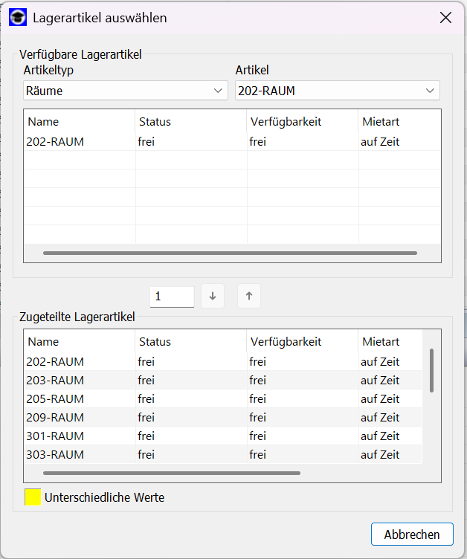Select the 203-RAUM row

tap(223, 380)
